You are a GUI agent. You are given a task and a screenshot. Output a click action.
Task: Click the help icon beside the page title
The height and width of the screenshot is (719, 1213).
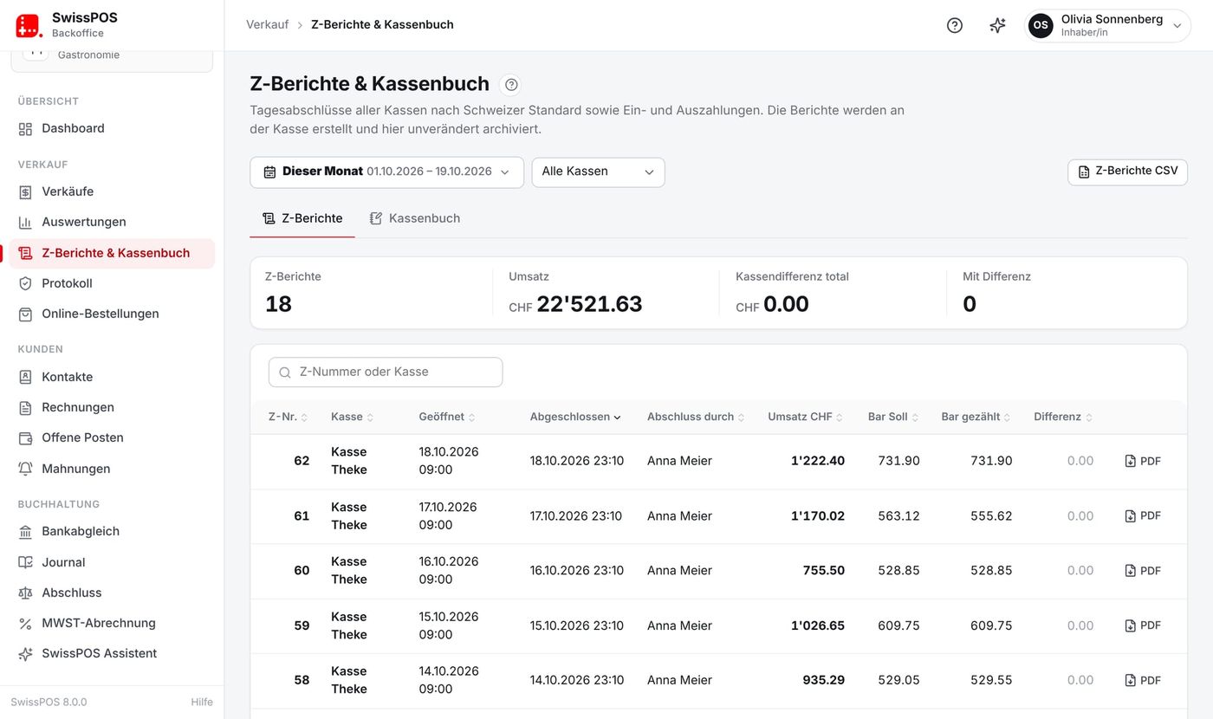(511, 84)
